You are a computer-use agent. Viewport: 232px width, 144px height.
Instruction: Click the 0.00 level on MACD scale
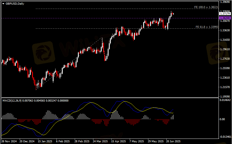[x=222, y=119]
